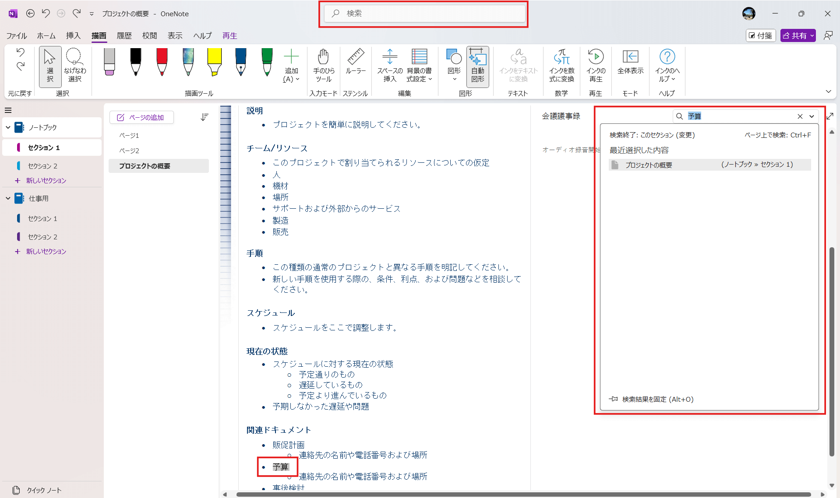Click Ink Replay (インクの再生) icon
Screen dimensions: 840x498
[595, 66]
